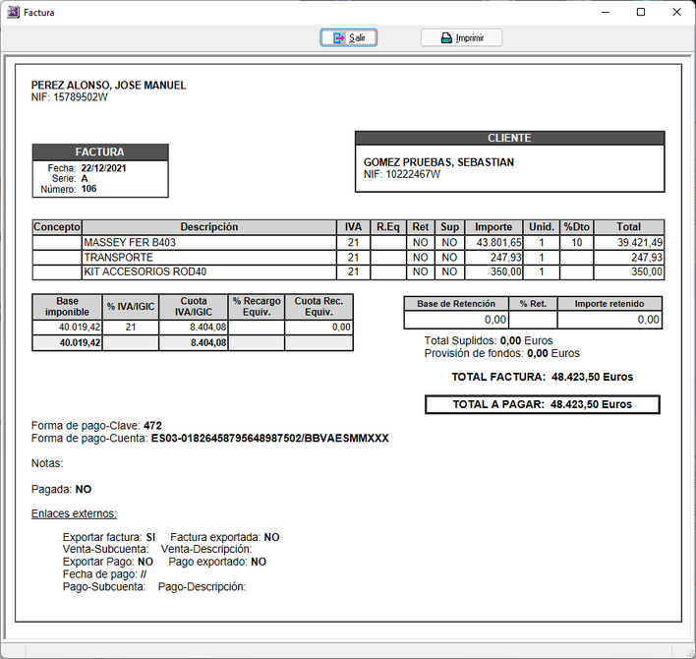Open the Factura window system menu icon
The width and height of the screenshot is (696, 659).
click(x=13, y=13)
